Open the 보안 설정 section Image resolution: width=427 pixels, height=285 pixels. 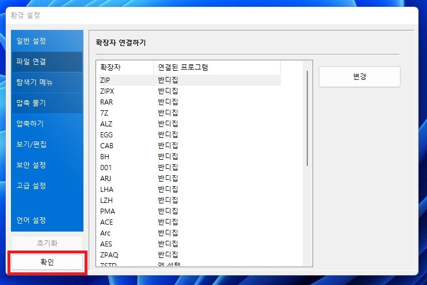(47, 165)
